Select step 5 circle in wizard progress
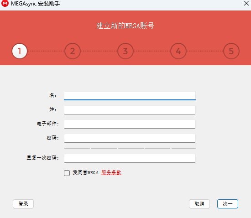Screen dimensions: 251x218 [231, 51]
